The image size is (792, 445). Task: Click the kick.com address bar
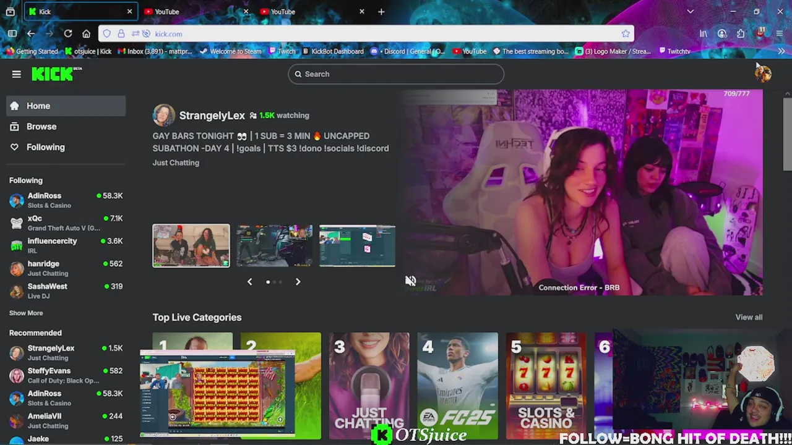(365, 34)
